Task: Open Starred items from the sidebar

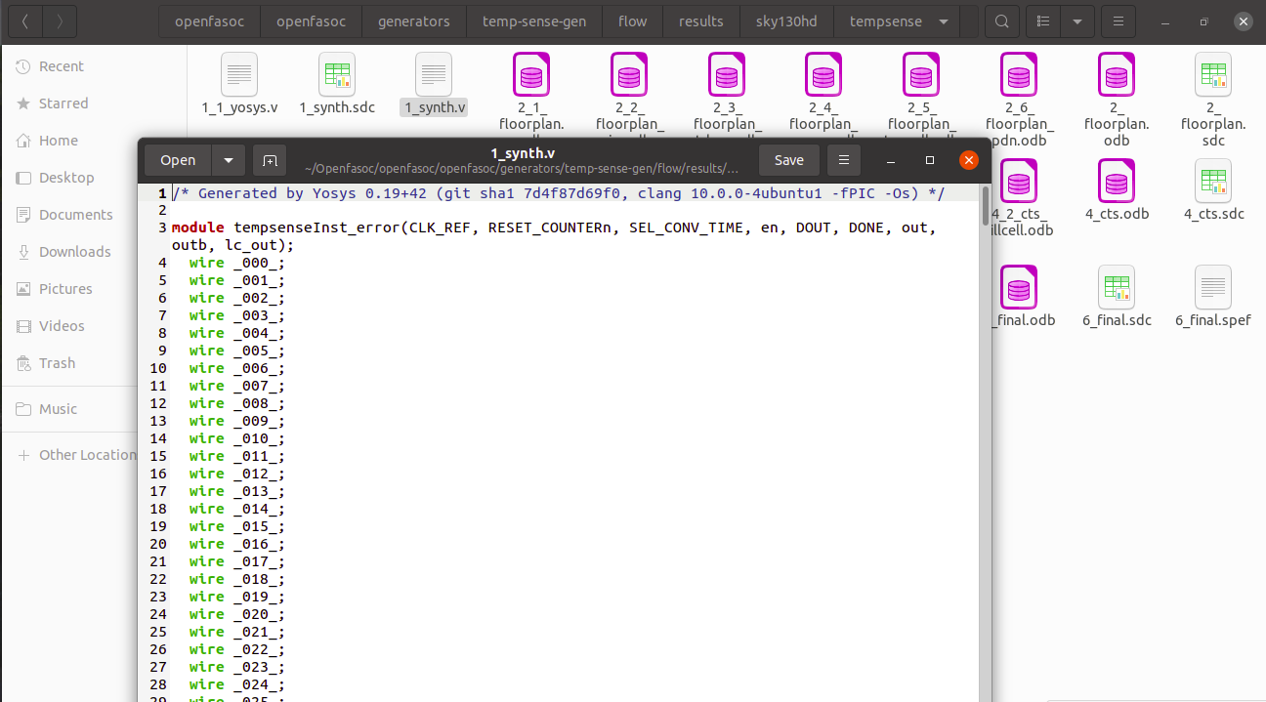Action: click(x=62, y=103)
